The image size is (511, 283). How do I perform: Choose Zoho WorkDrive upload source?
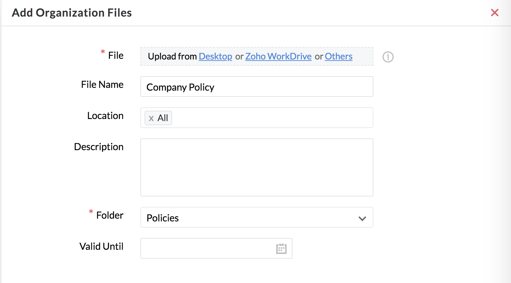[278, 56]
